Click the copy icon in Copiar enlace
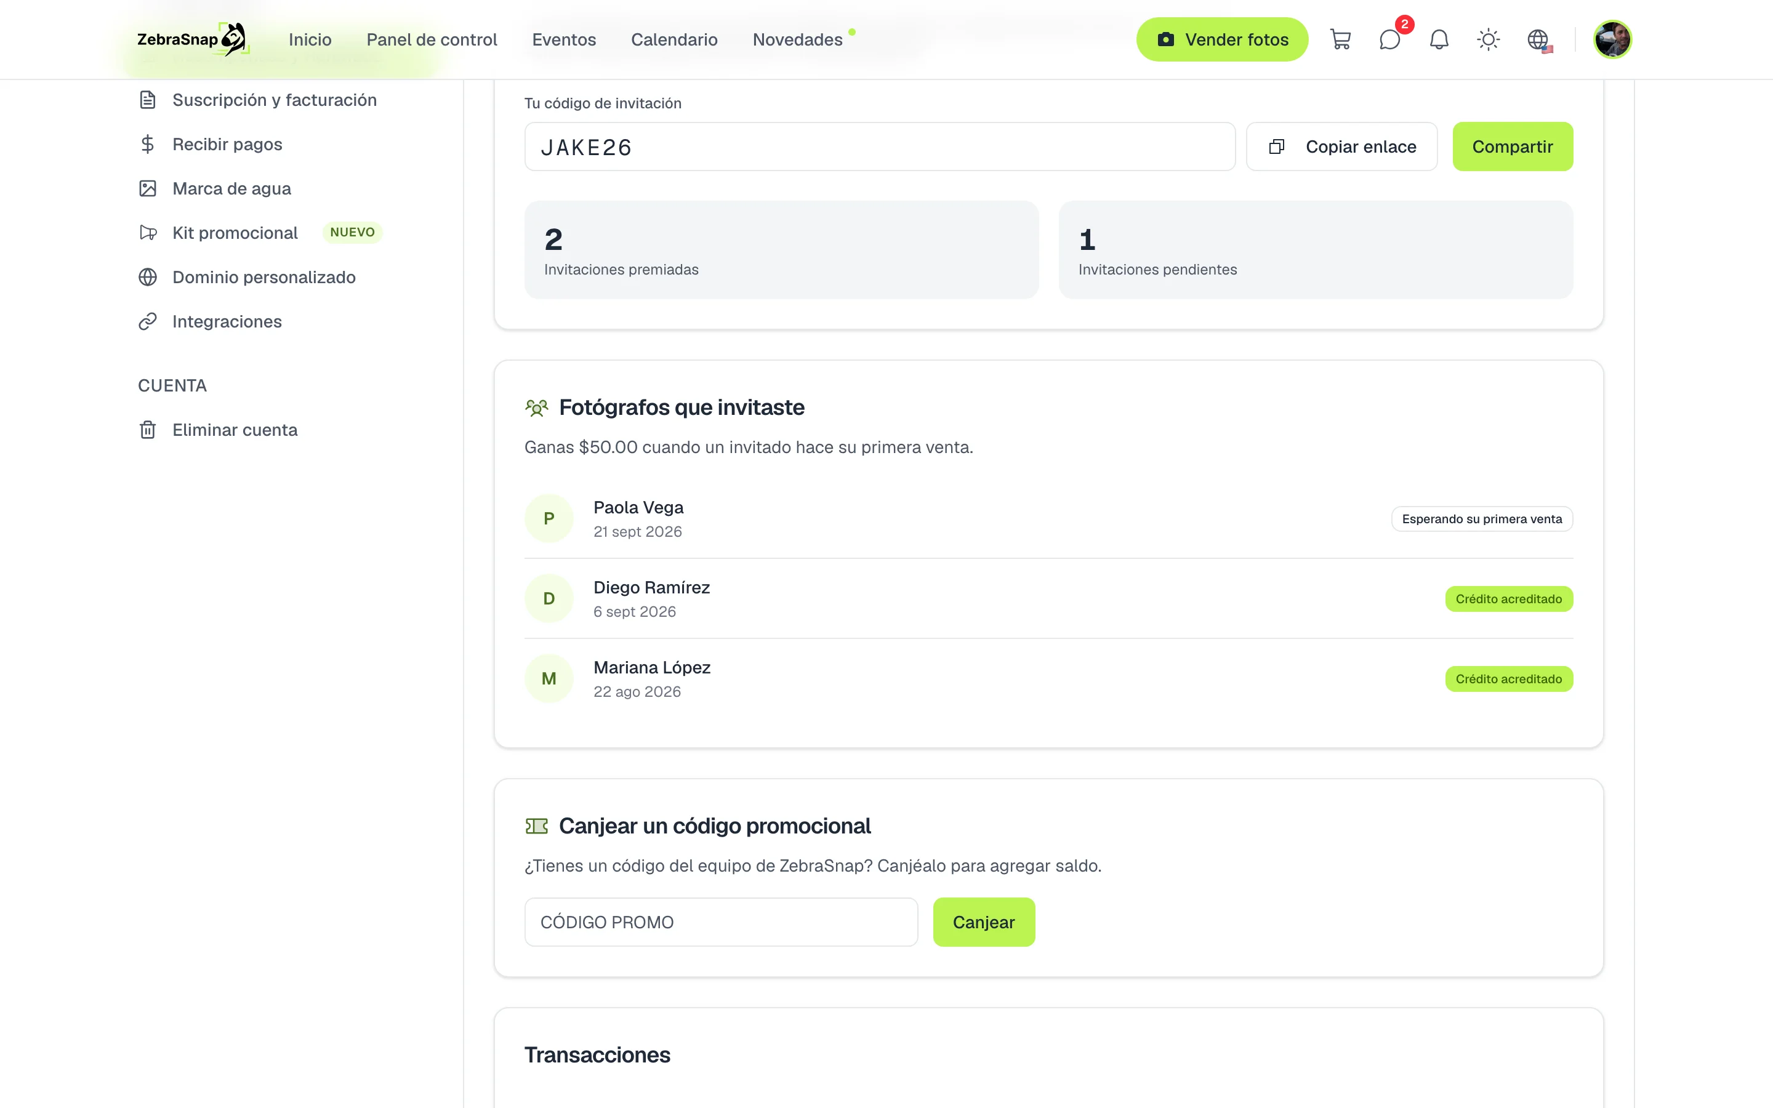Screen dimensions: 1773x1108 pos(1276,147)
